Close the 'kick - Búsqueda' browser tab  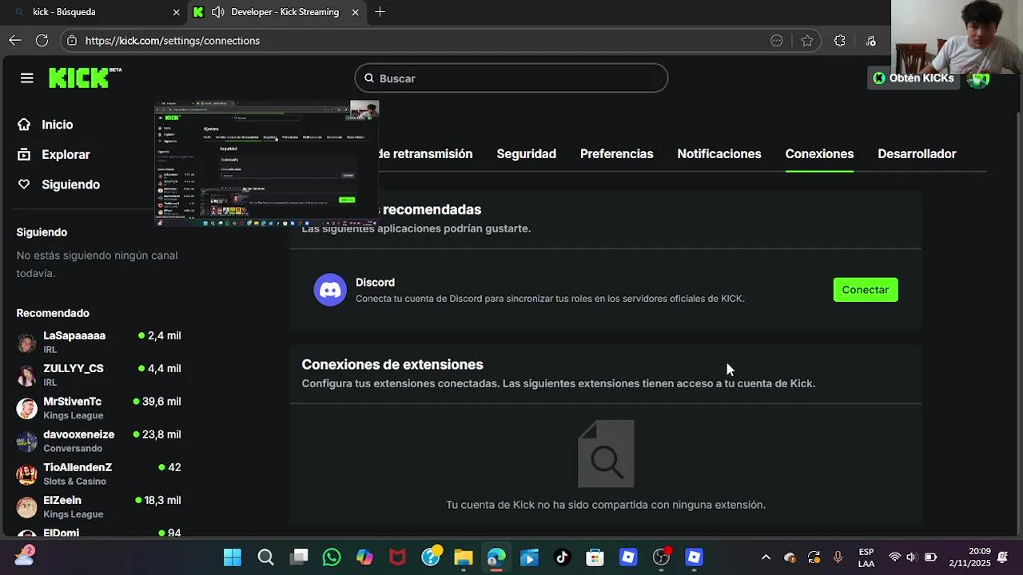177,12
